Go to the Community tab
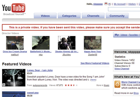The image size is (140, 97). click(117, 16)
